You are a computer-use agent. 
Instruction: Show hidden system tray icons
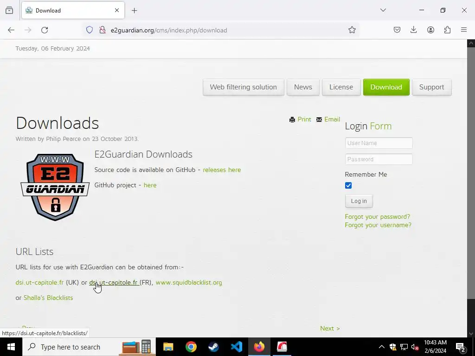point(382,347)
